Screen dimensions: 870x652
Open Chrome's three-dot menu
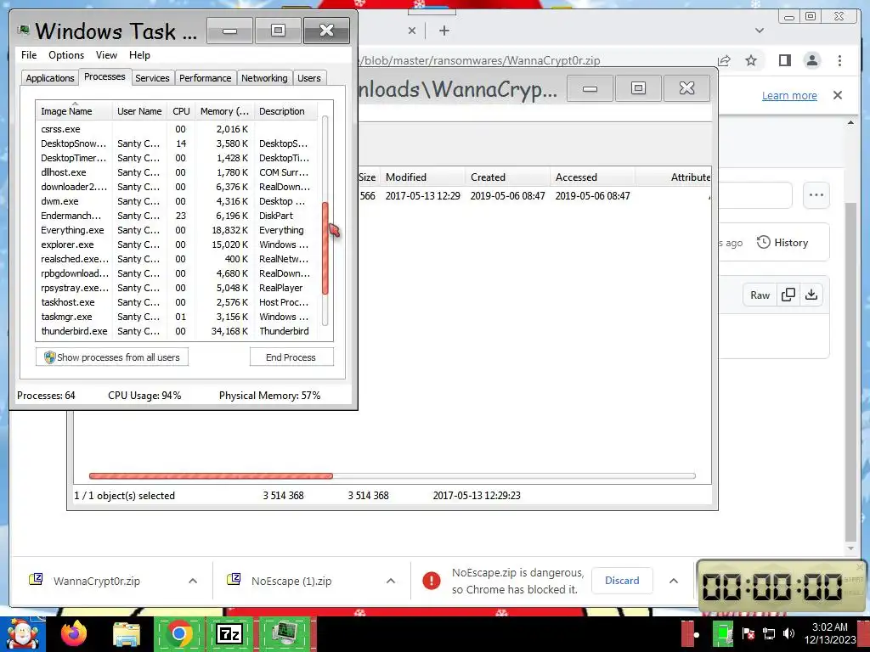click(840, 60)
